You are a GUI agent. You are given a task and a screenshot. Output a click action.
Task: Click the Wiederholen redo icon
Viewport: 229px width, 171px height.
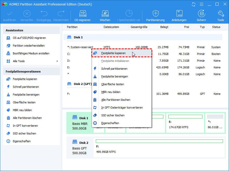point(61,13)
